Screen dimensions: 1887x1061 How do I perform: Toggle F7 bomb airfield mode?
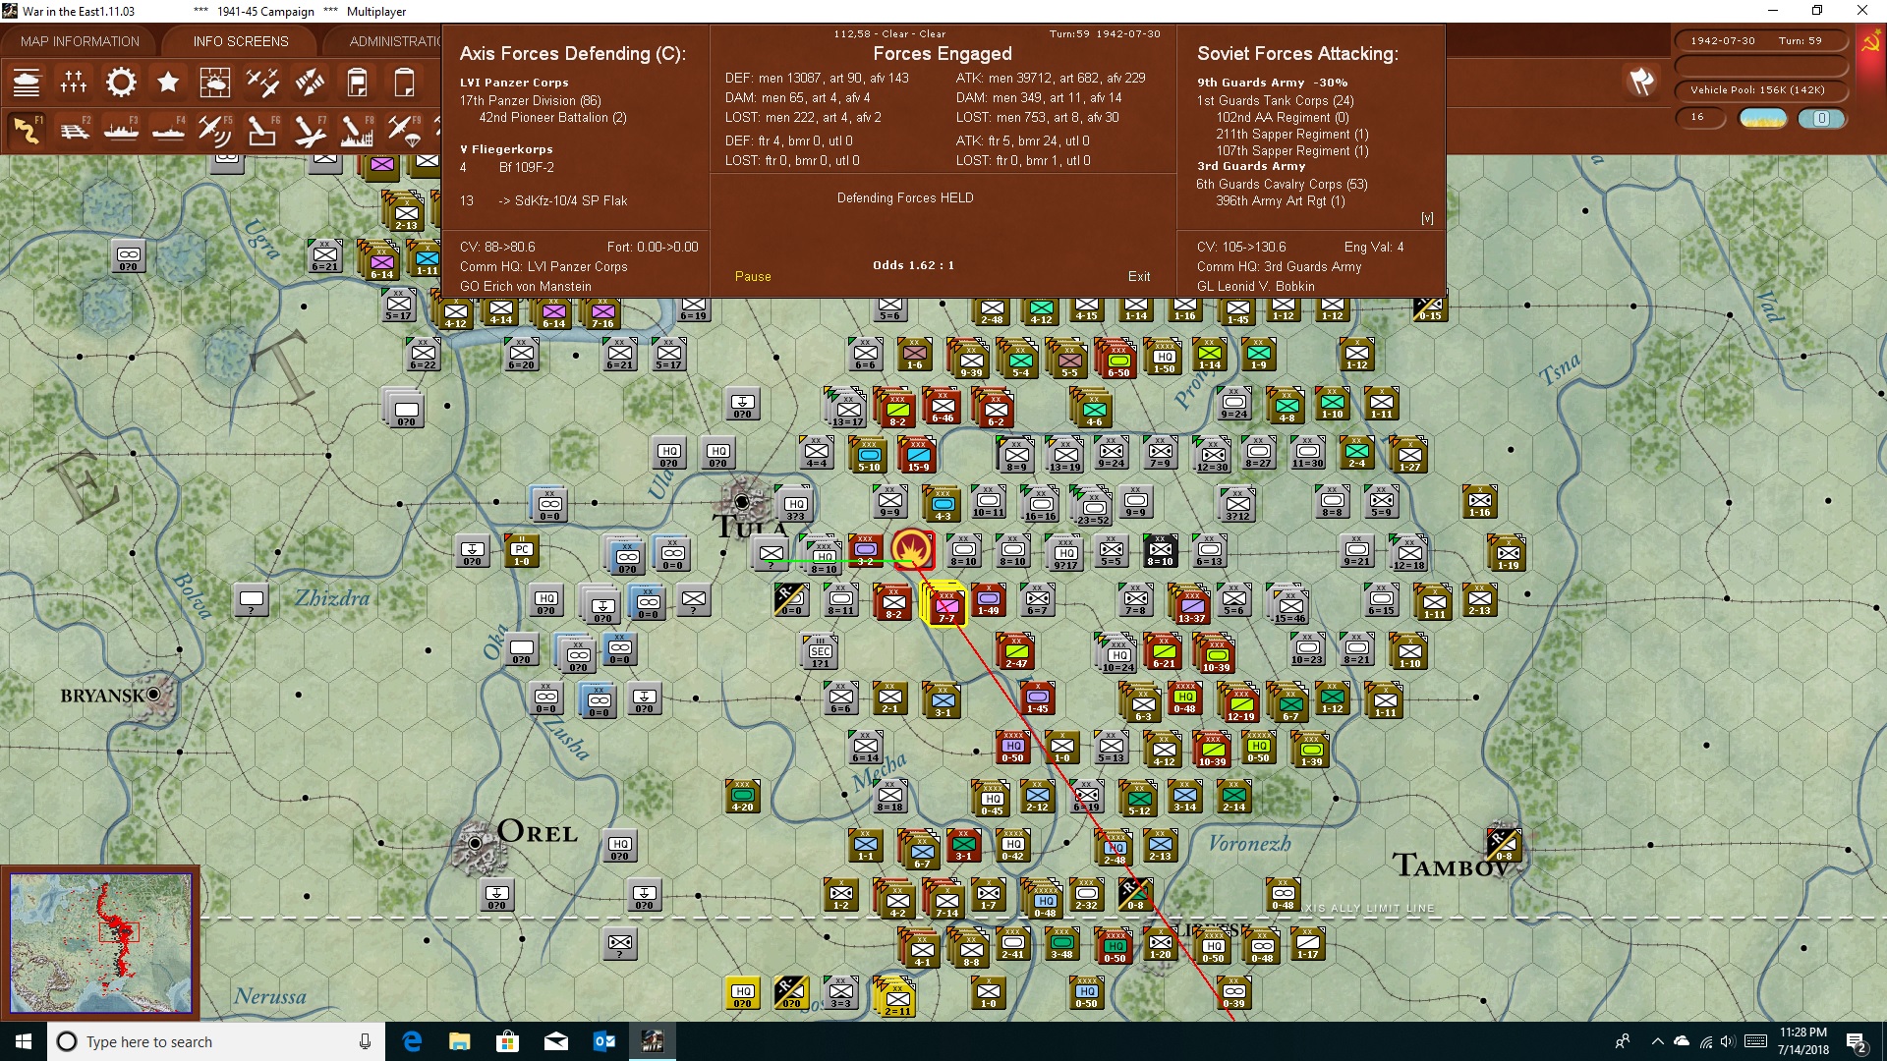310,130
